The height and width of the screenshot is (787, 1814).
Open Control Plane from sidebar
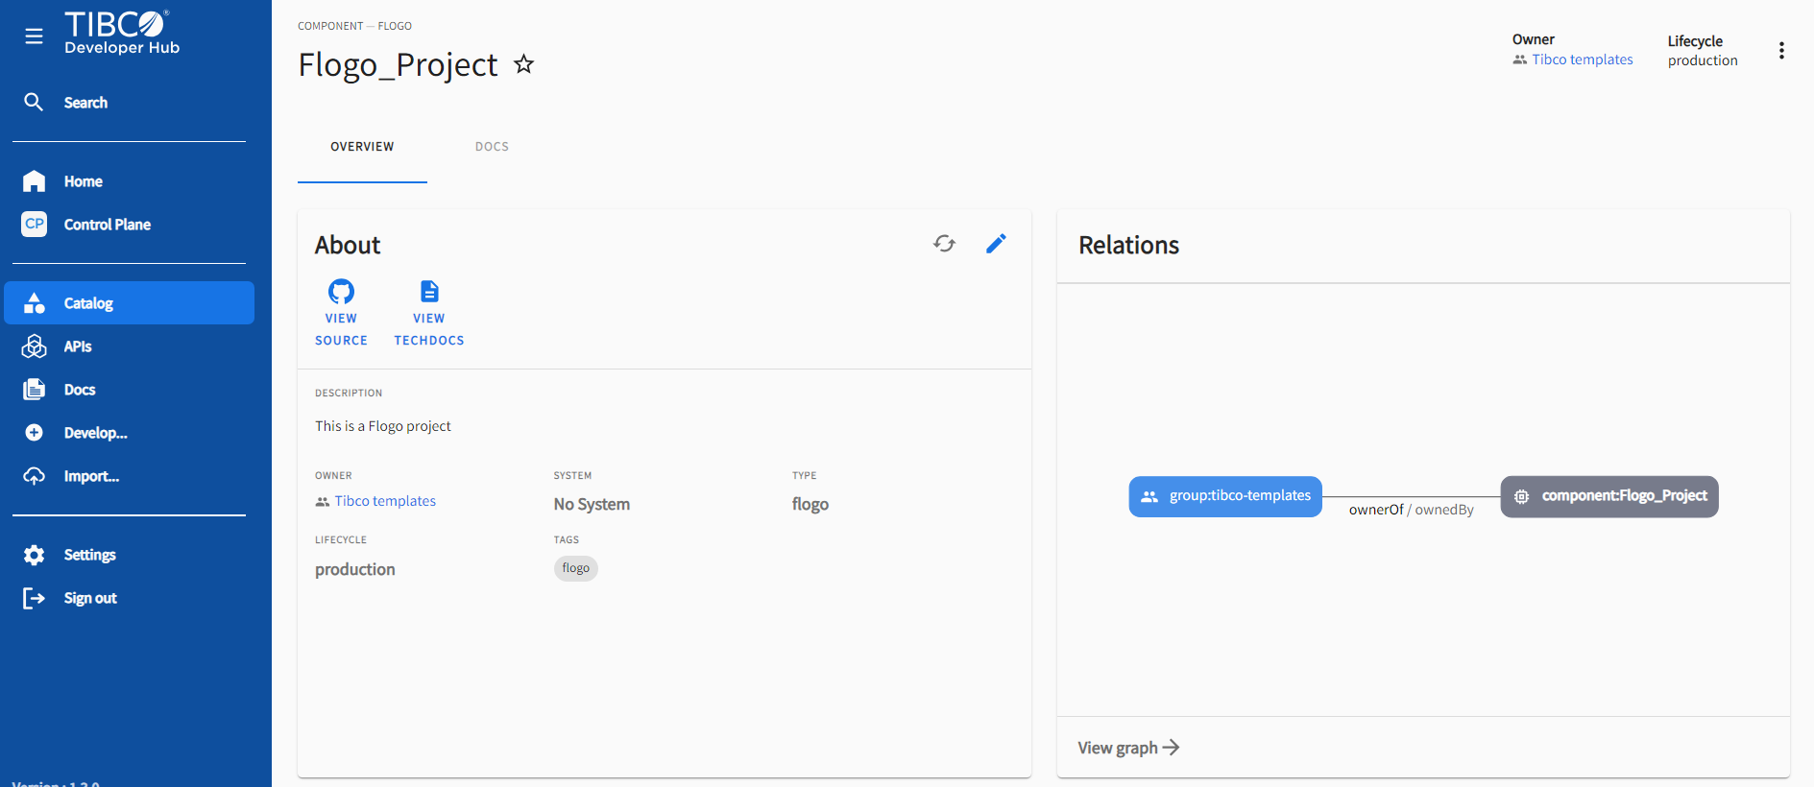click(107, 225)
